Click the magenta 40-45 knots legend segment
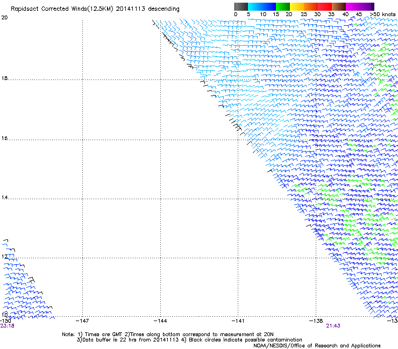The height and width of the screenshot is (349, 398). point(353,6)
